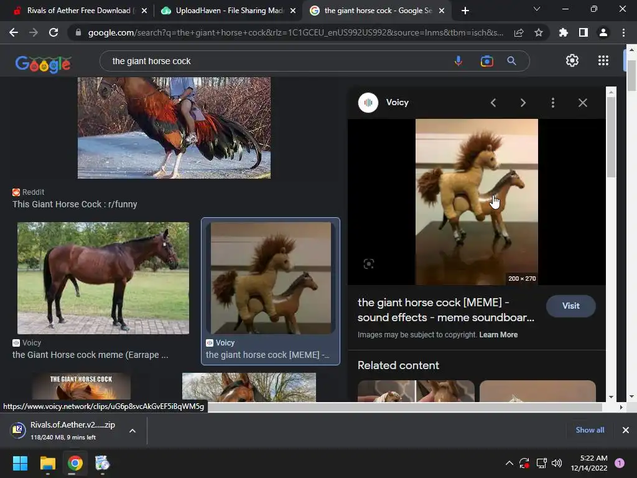Search by image with the camera lens icon
This screenshot has width=637, height=478.
pos(486,61)
